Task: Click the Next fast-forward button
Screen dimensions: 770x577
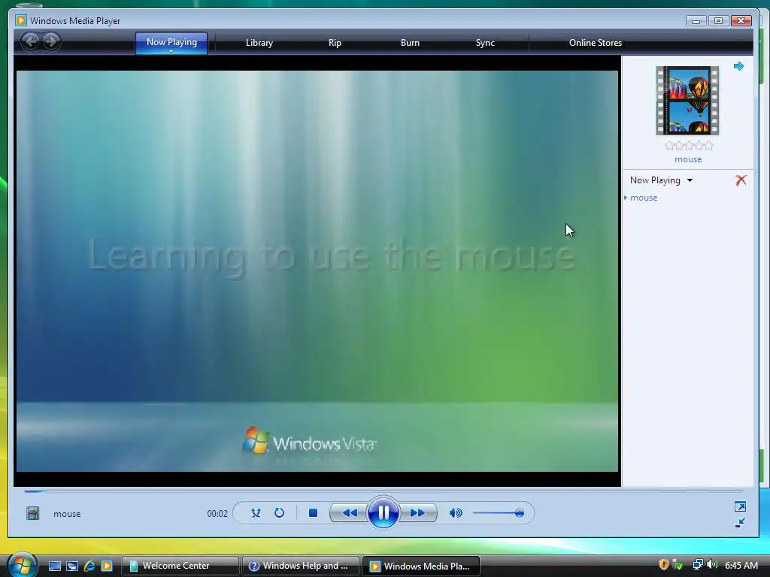Action: (x=417, y=512)
